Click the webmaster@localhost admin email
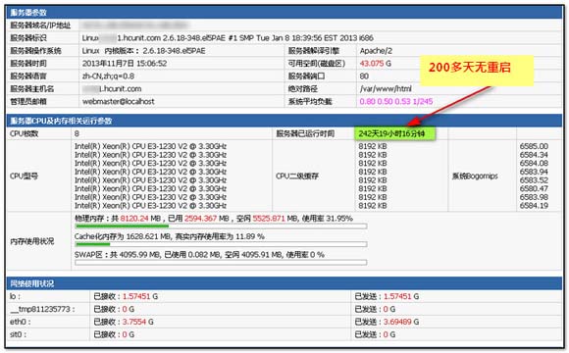This screenshot has height=353, width=569. 119,102
